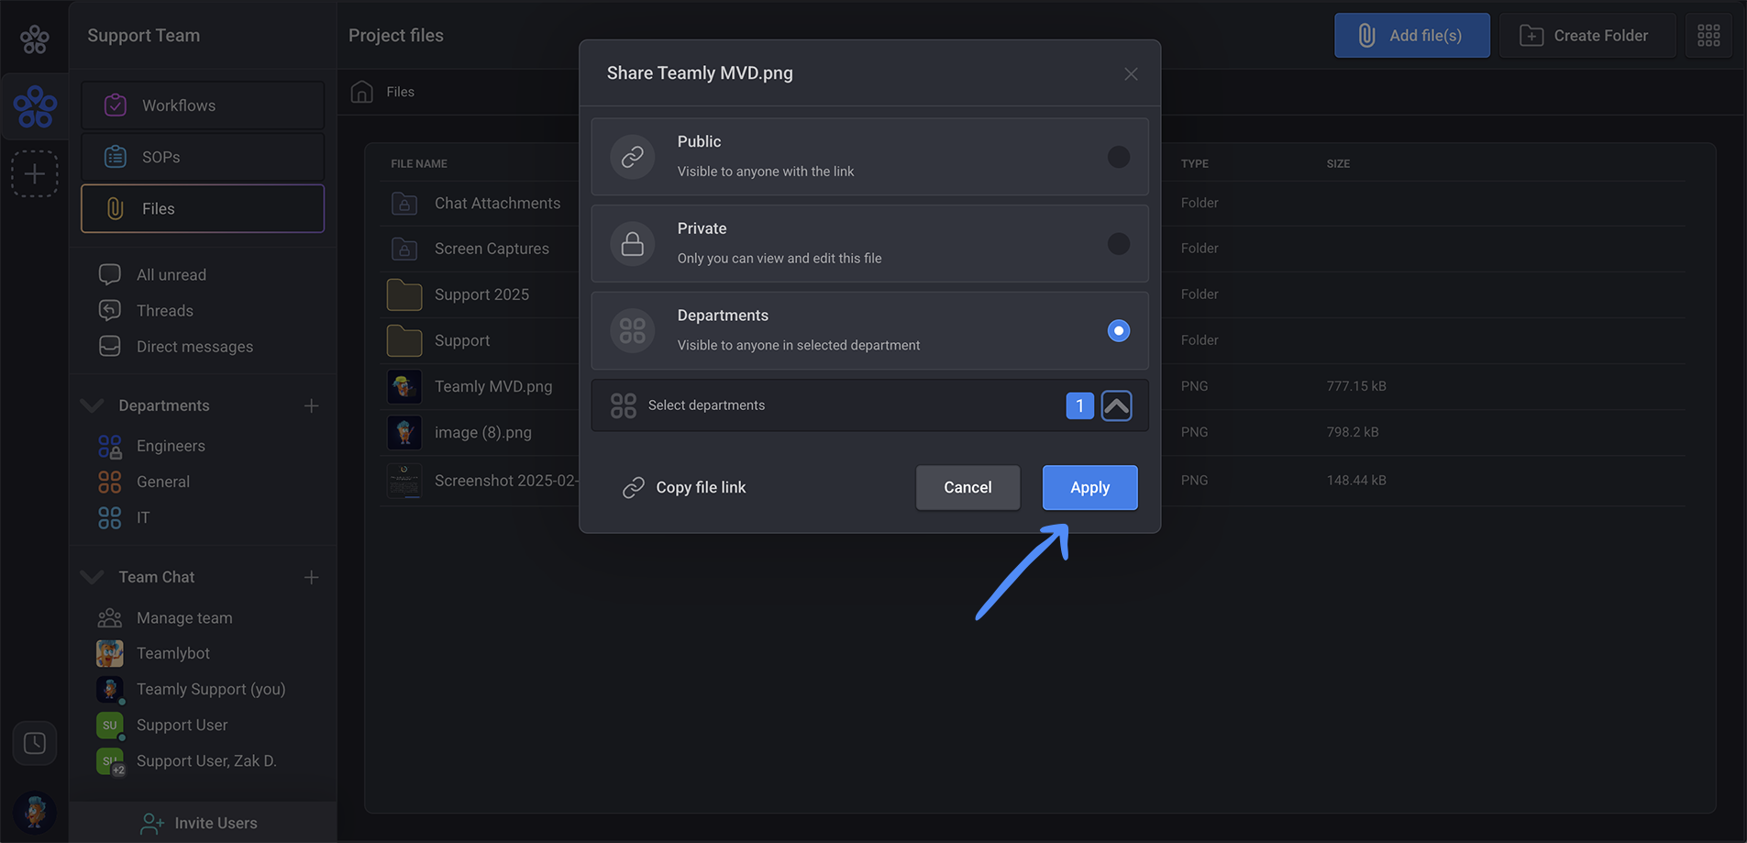The height and width of the screenshot is (843, 1747).
Task: Open the Teamly MVD.png thumbnail
Action: pyautogui.click(x=404, y=386)
